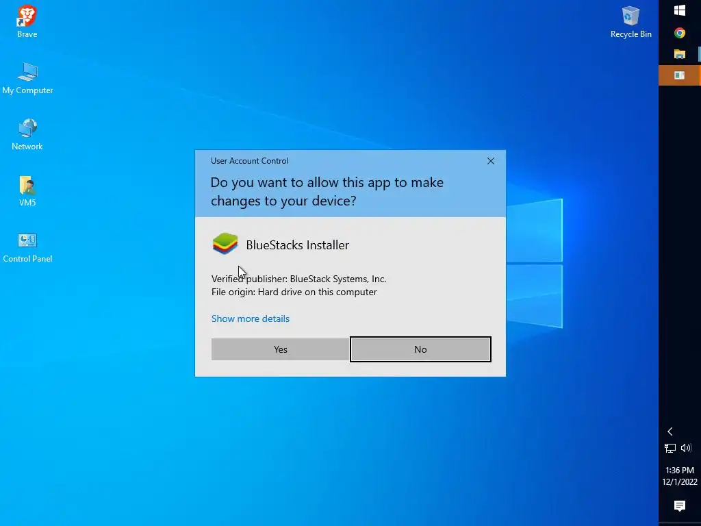The width and height of the screenshot is (701, 526).
Task: Click the 'Do you want to allow' heading
Action: point(327,192)
